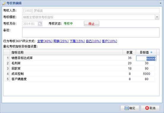Image resolution: width=164 pixels, height=113 pixels.
Task: Click the green 考核中 status text
Action: pyautogui.click(x=68, y=24)
